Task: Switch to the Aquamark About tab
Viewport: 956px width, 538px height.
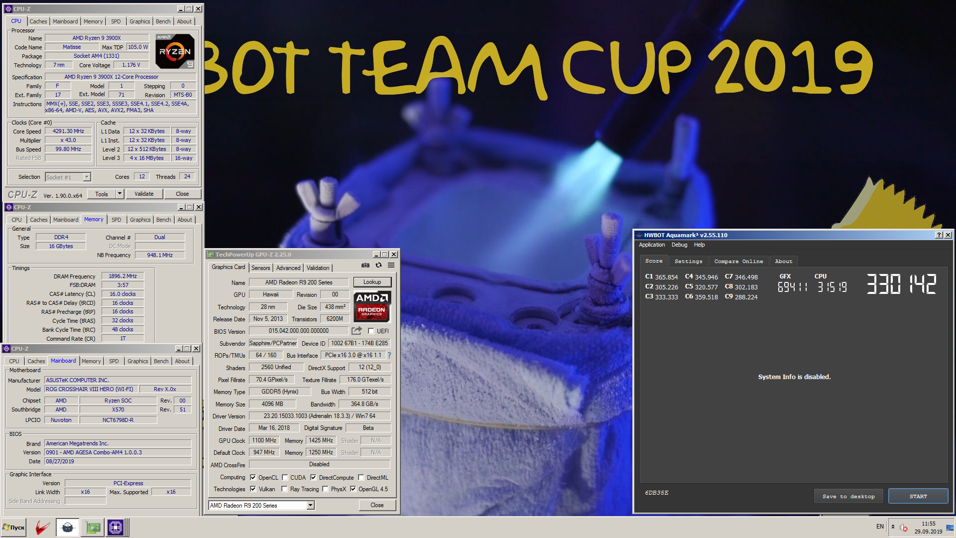Action: tap(783, 261)
